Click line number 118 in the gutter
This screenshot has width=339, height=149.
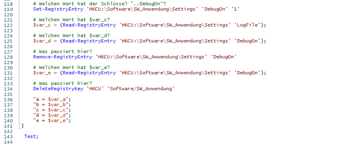(x=9, y=4)
